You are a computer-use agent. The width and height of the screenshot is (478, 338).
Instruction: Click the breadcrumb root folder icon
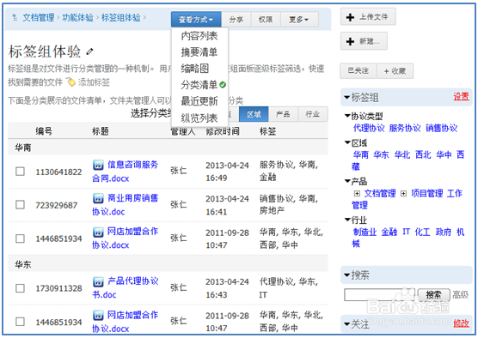tap(15, 18)
